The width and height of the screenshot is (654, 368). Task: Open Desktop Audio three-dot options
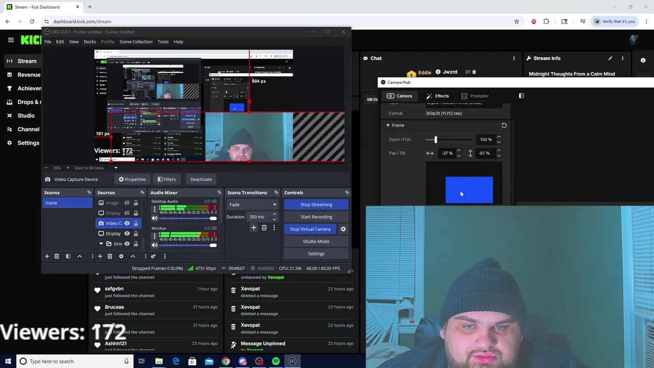[x=155, y=209]
